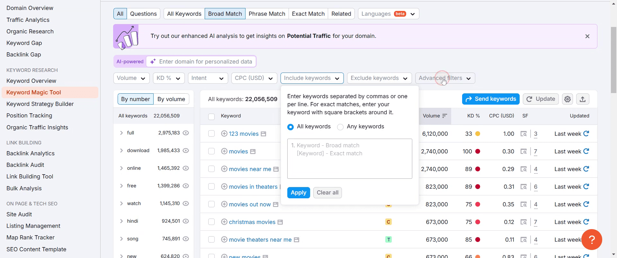The image size is (617, 258).
Task: Switch to the Questions tab
Action: [x=143, y=14]
